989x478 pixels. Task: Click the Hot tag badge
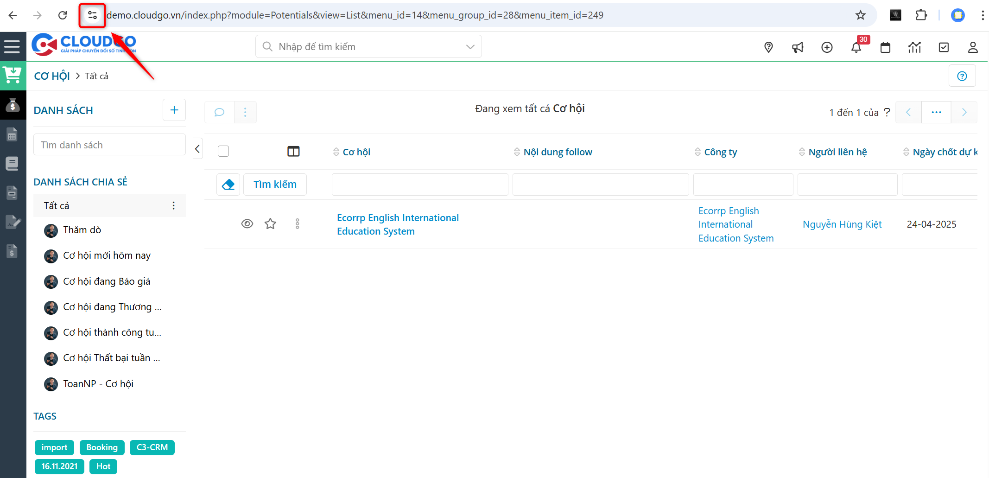[x=103, y=466]
